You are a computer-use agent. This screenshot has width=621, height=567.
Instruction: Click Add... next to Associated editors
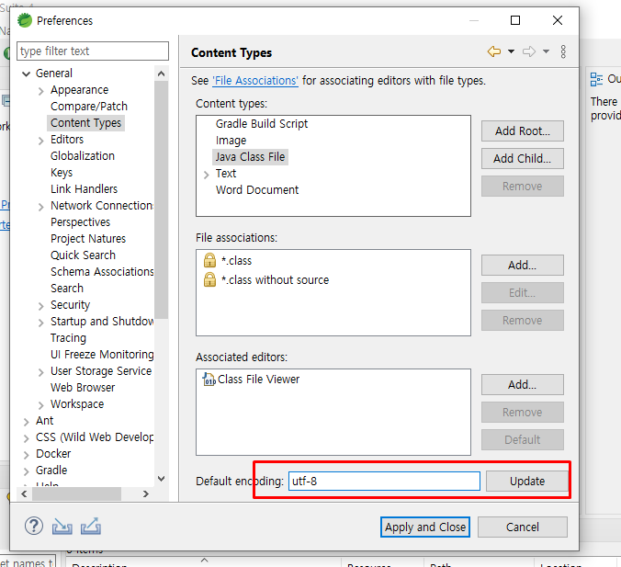[523, 384]
